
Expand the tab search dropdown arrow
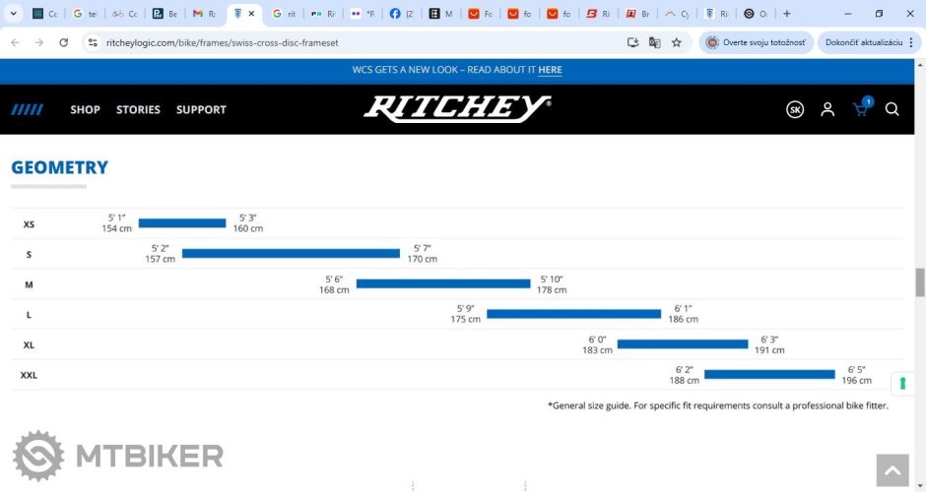click(13, 14)
